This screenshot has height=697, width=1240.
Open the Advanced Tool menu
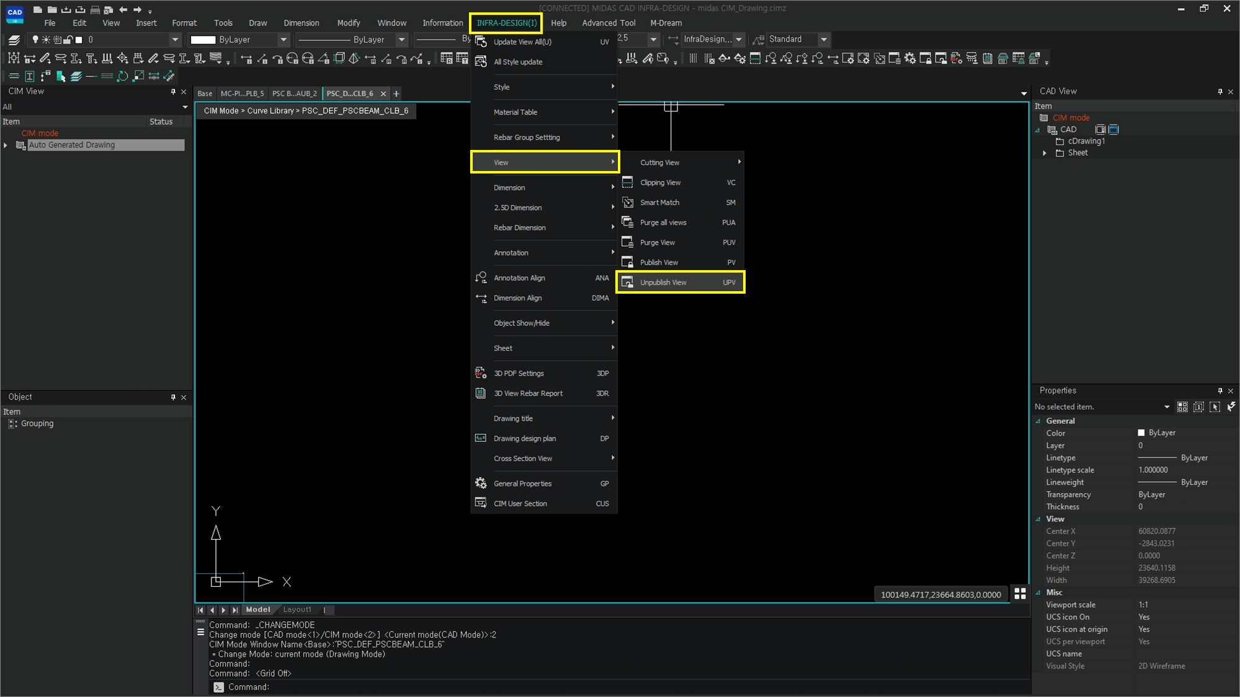pos(609,23)
